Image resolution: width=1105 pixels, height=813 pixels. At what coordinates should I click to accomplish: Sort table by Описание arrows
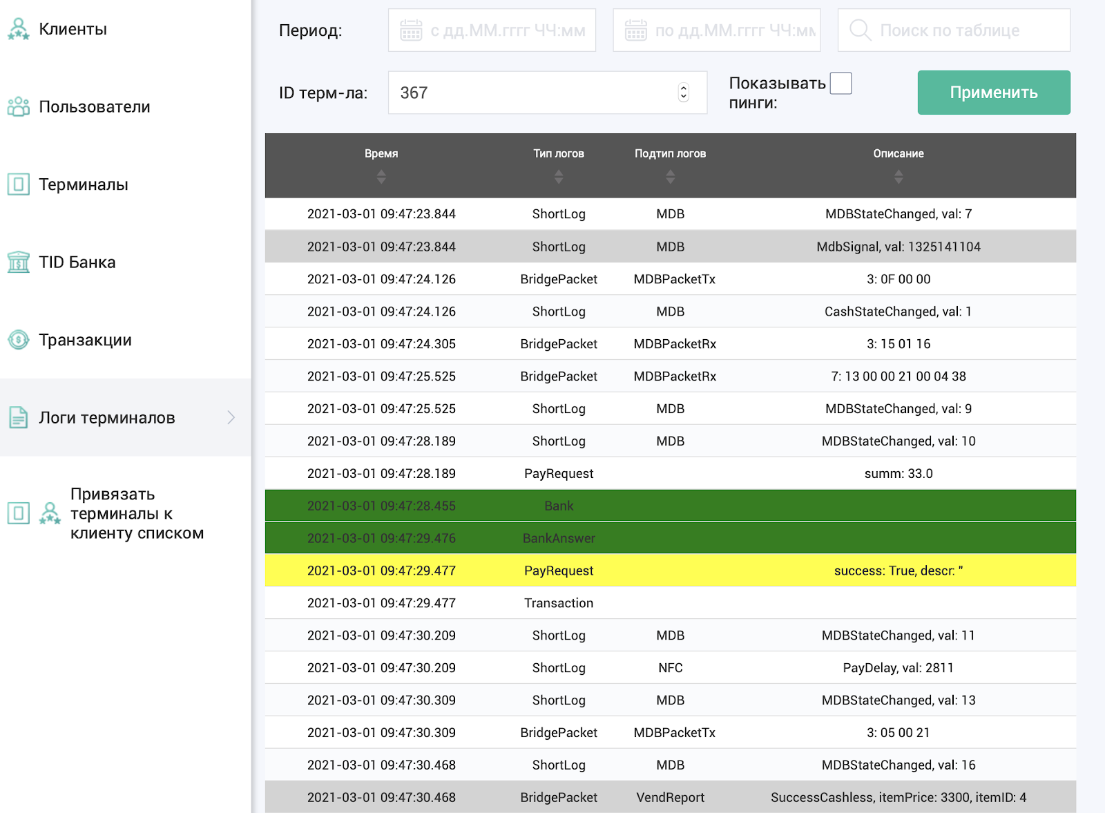pyautogui.click(x=899, y=178)
